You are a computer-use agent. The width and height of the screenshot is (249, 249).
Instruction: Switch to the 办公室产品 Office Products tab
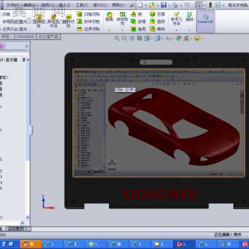pos(49,37)
